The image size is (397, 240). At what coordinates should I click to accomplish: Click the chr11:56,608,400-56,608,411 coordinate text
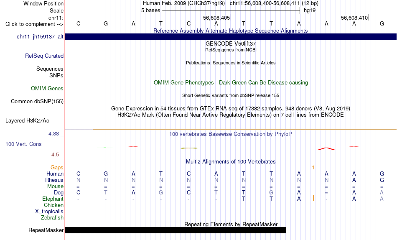(x=265, y=3)
